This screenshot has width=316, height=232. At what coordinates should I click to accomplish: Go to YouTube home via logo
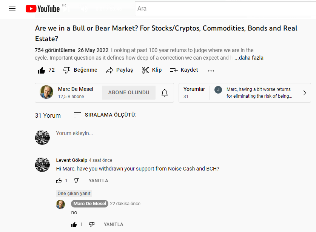(x=43, y=9)
